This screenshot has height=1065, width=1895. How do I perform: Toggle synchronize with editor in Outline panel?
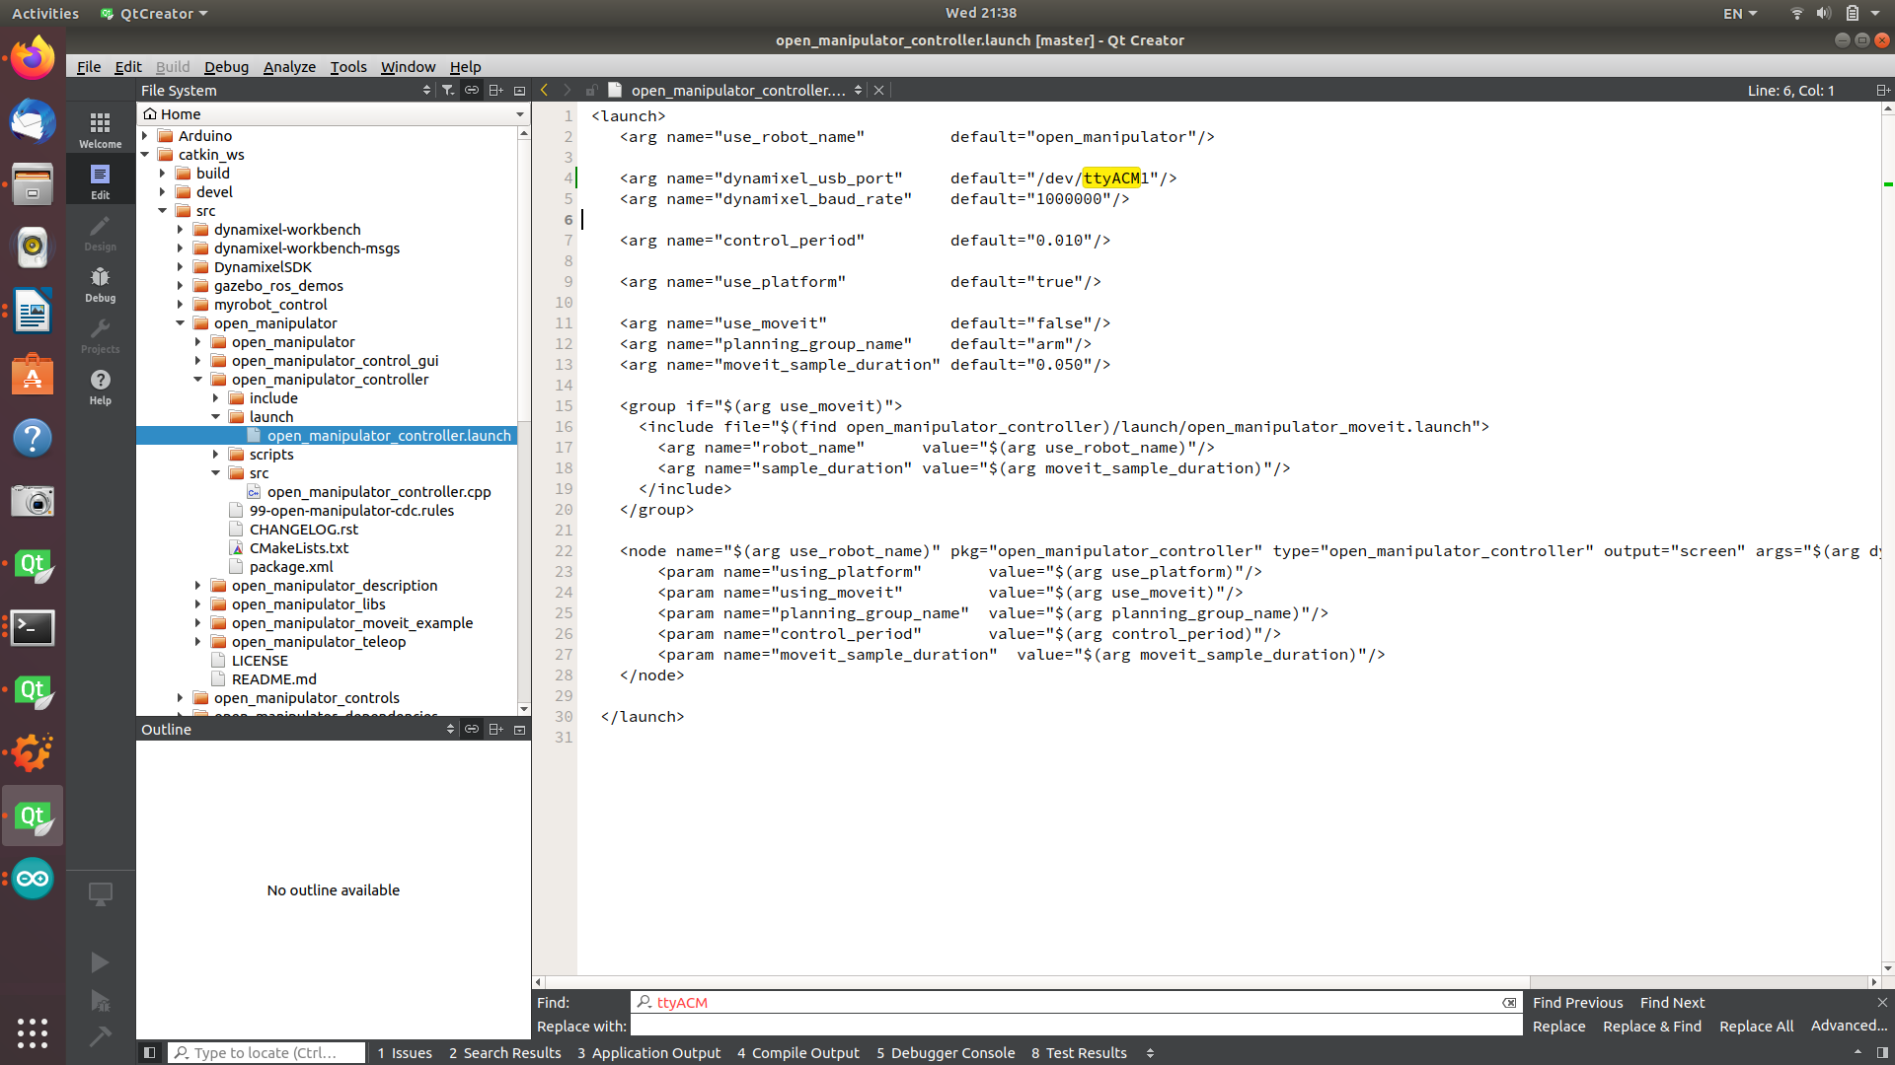click(x=472, y=729)
